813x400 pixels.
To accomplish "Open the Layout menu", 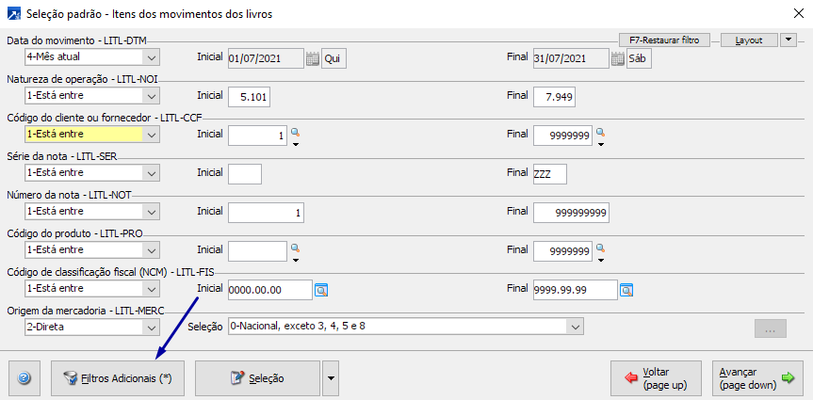I will 750,40.
